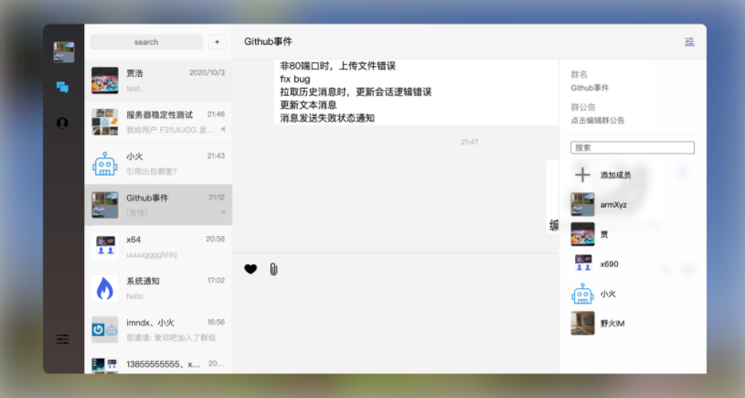Select member armXyz
This screenshot has width=745, height=398.
(633, 204)
